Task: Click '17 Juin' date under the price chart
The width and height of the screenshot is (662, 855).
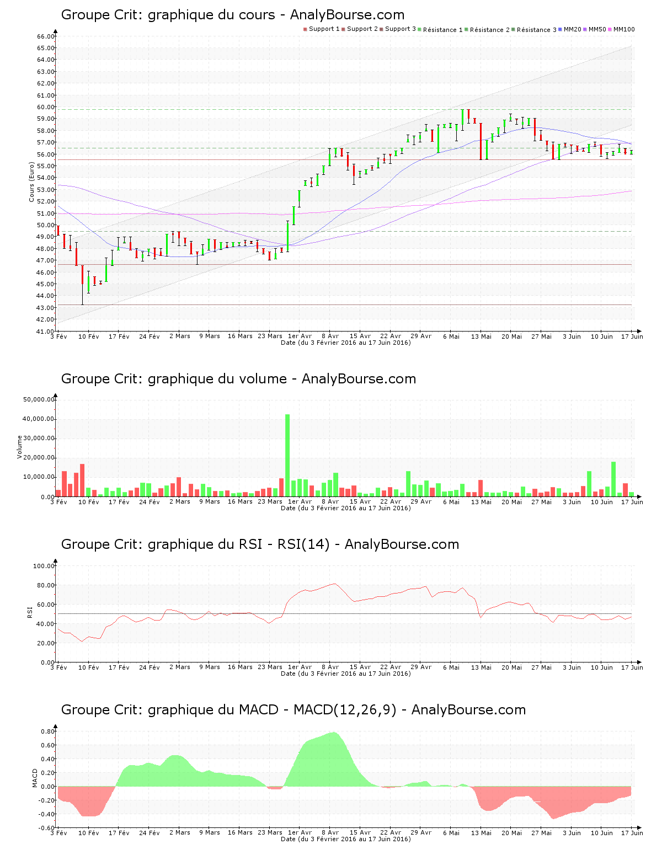Action: [632, 336]
